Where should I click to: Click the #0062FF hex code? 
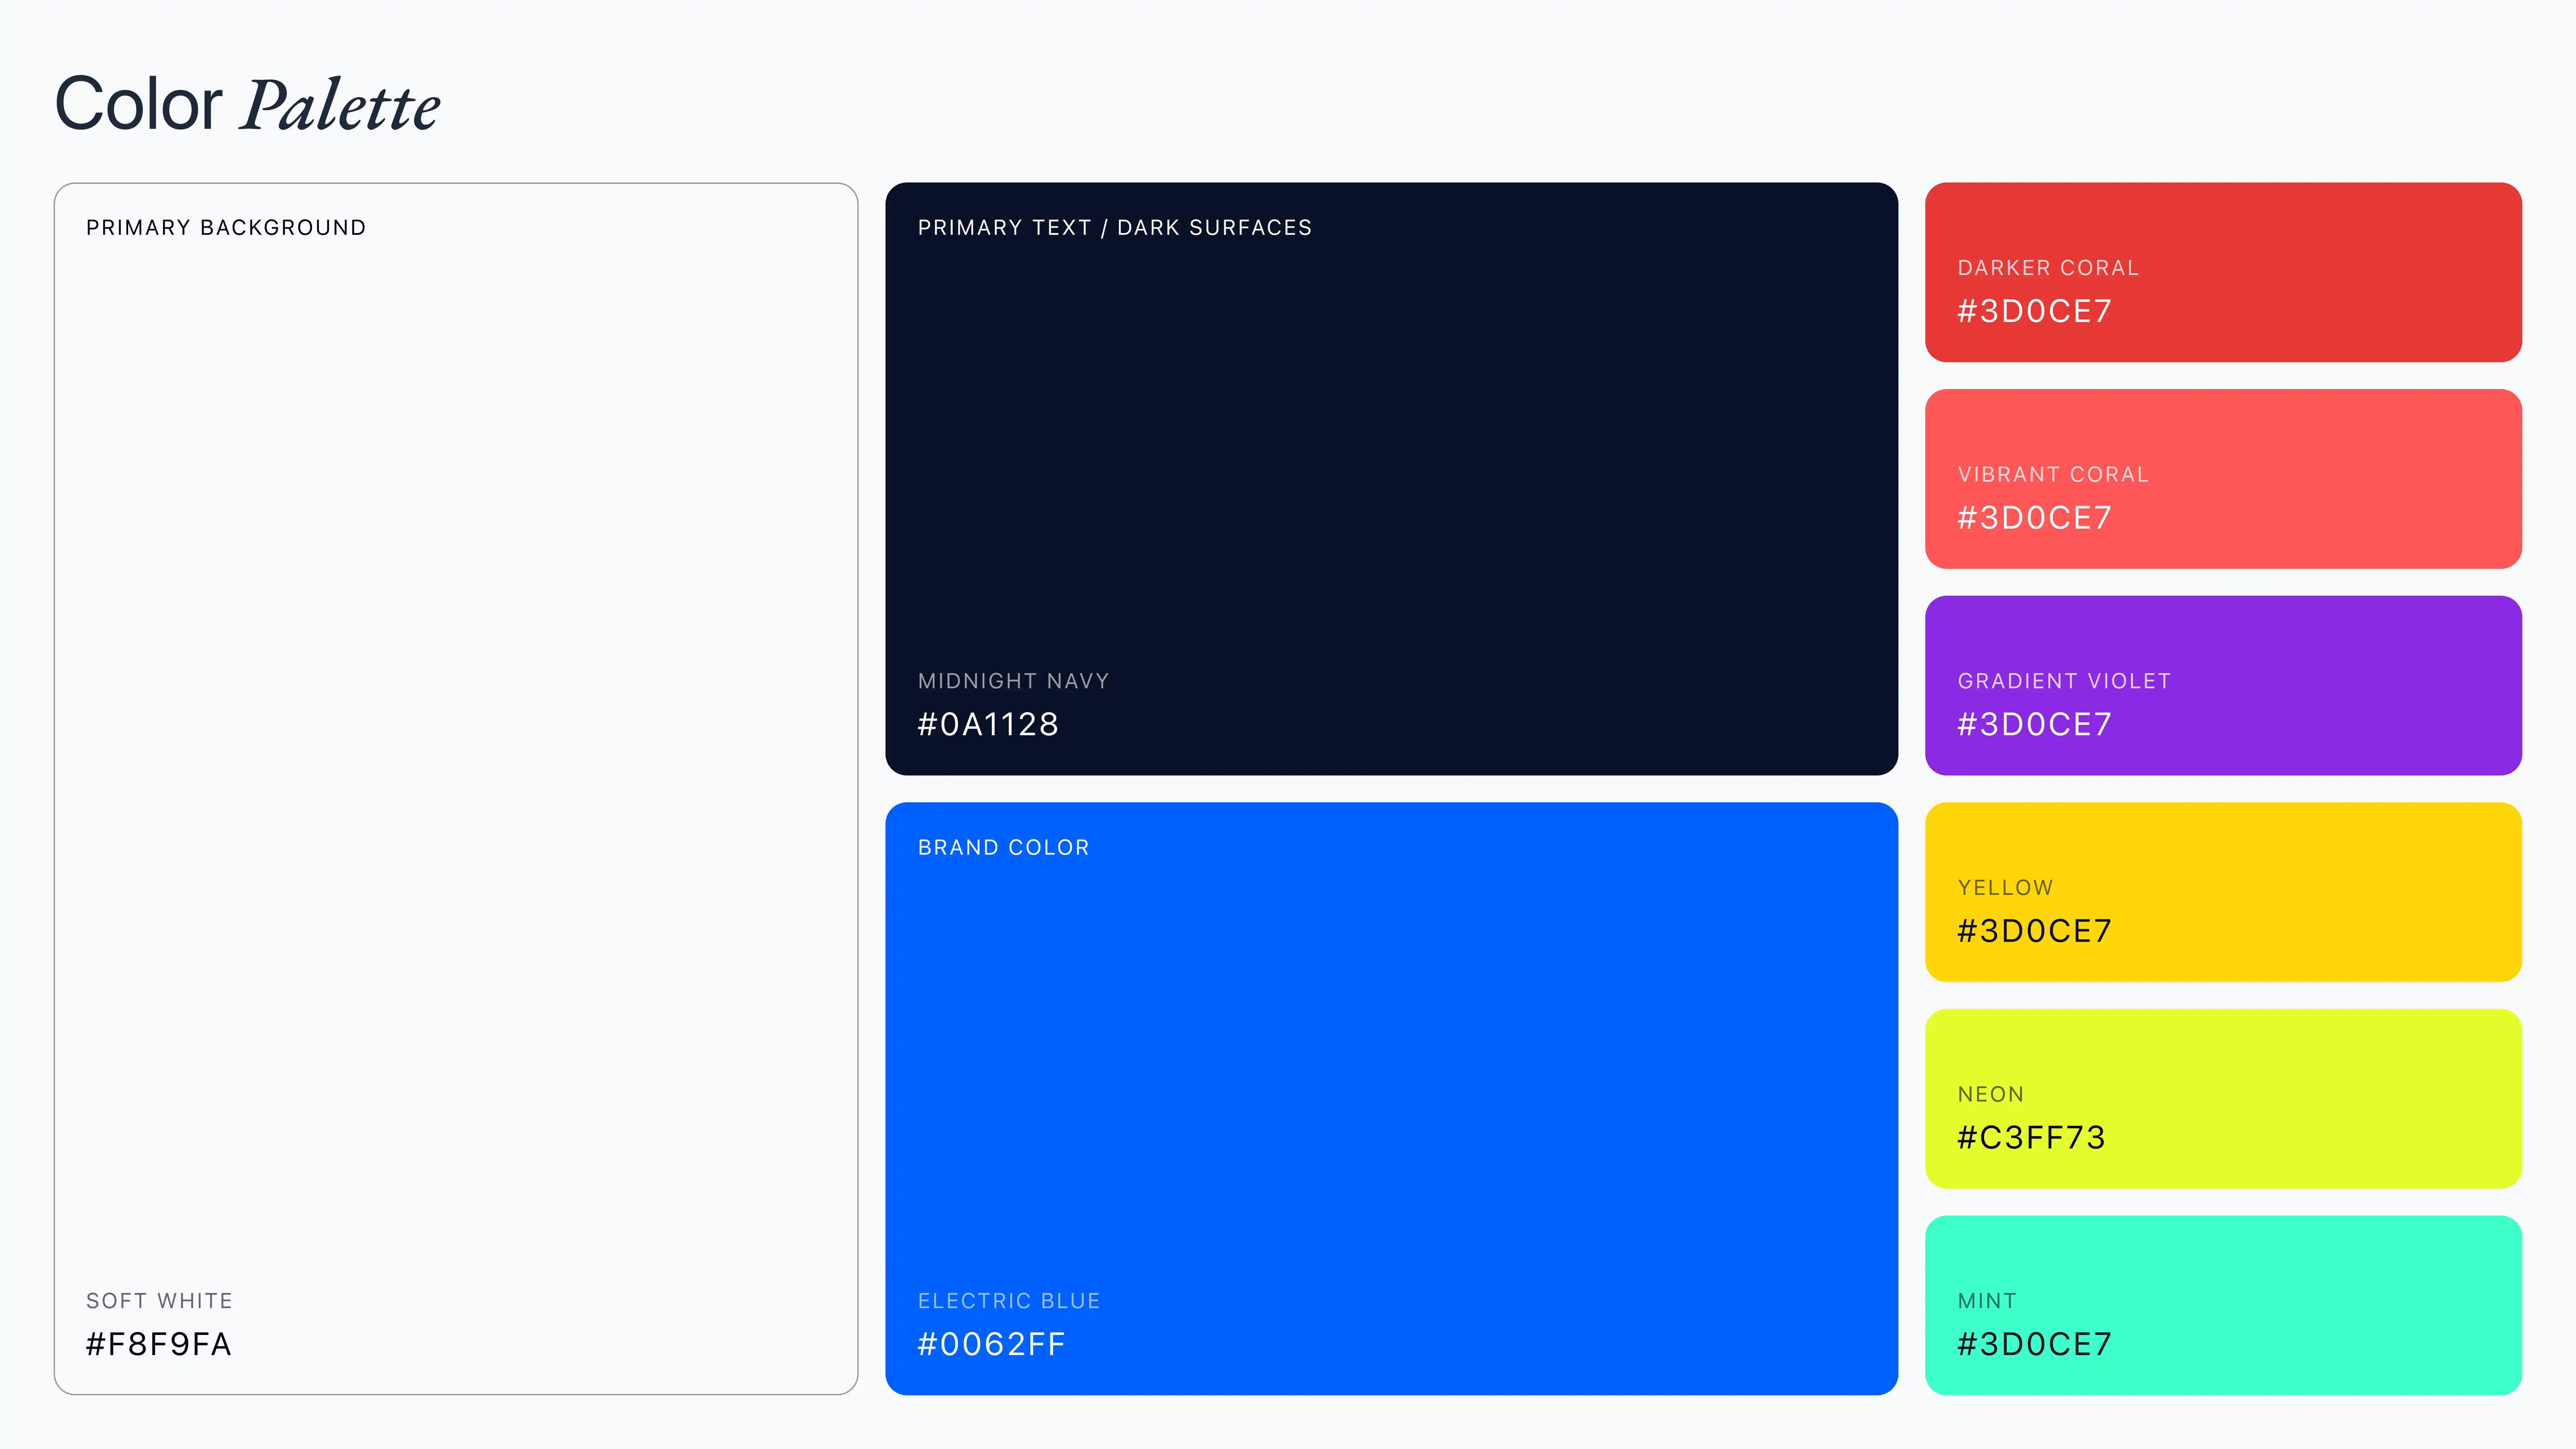991,1344
